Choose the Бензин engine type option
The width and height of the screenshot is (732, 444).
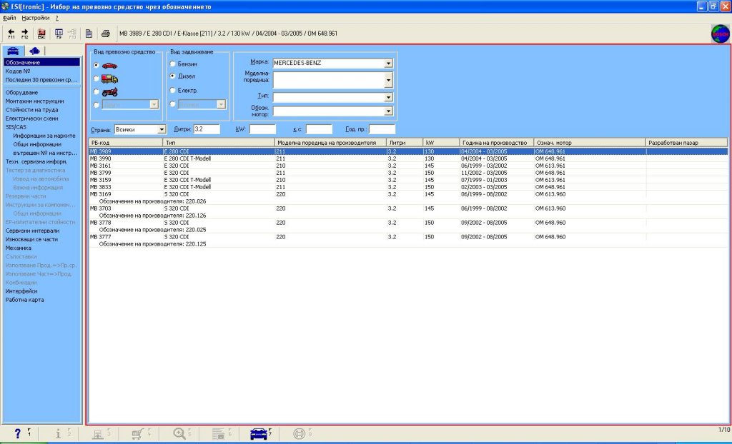tap(172, 64)
